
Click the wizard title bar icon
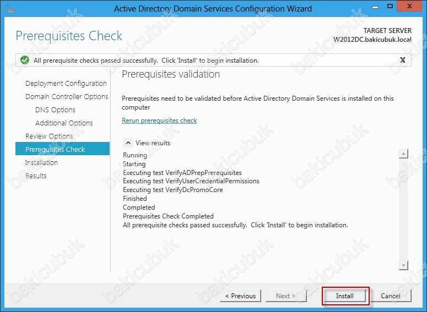[10, 9]
